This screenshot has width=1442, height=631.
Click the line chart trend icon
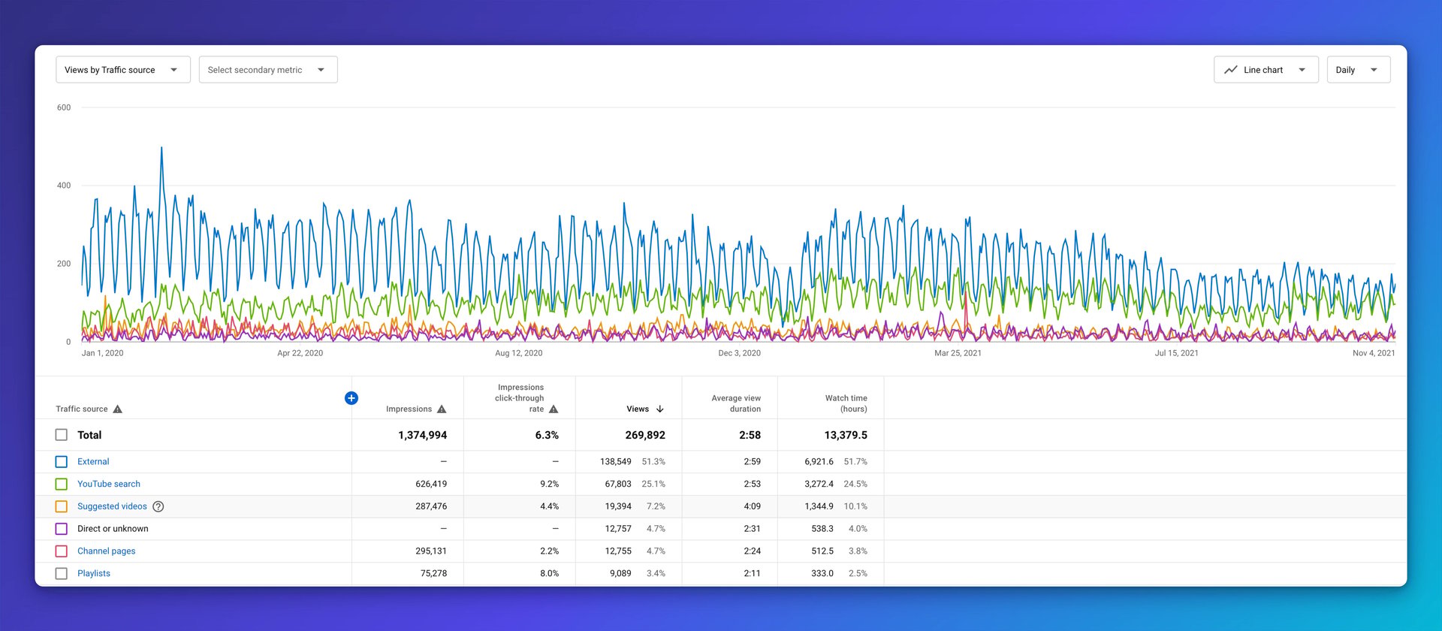point(1230,70)
